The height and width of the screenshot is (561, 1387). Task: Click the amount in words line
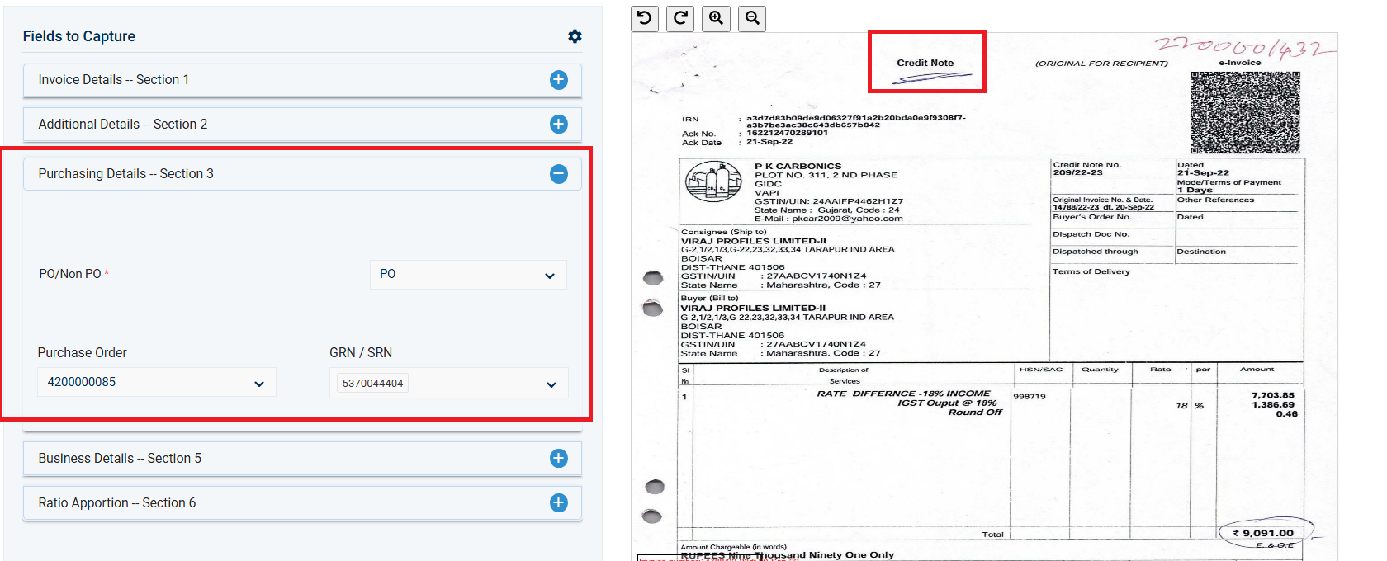pos(787,554)
